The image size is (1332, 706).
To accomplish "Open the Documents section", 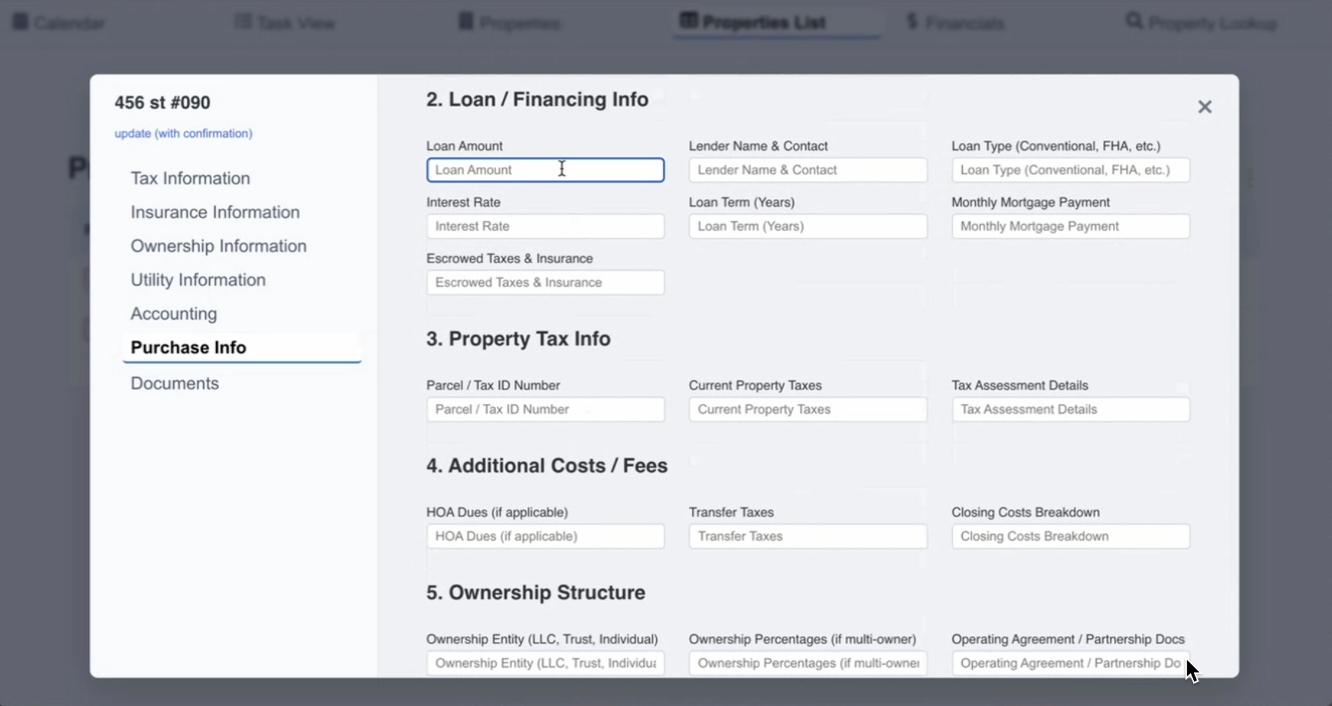I will click(x=175, y=383).
